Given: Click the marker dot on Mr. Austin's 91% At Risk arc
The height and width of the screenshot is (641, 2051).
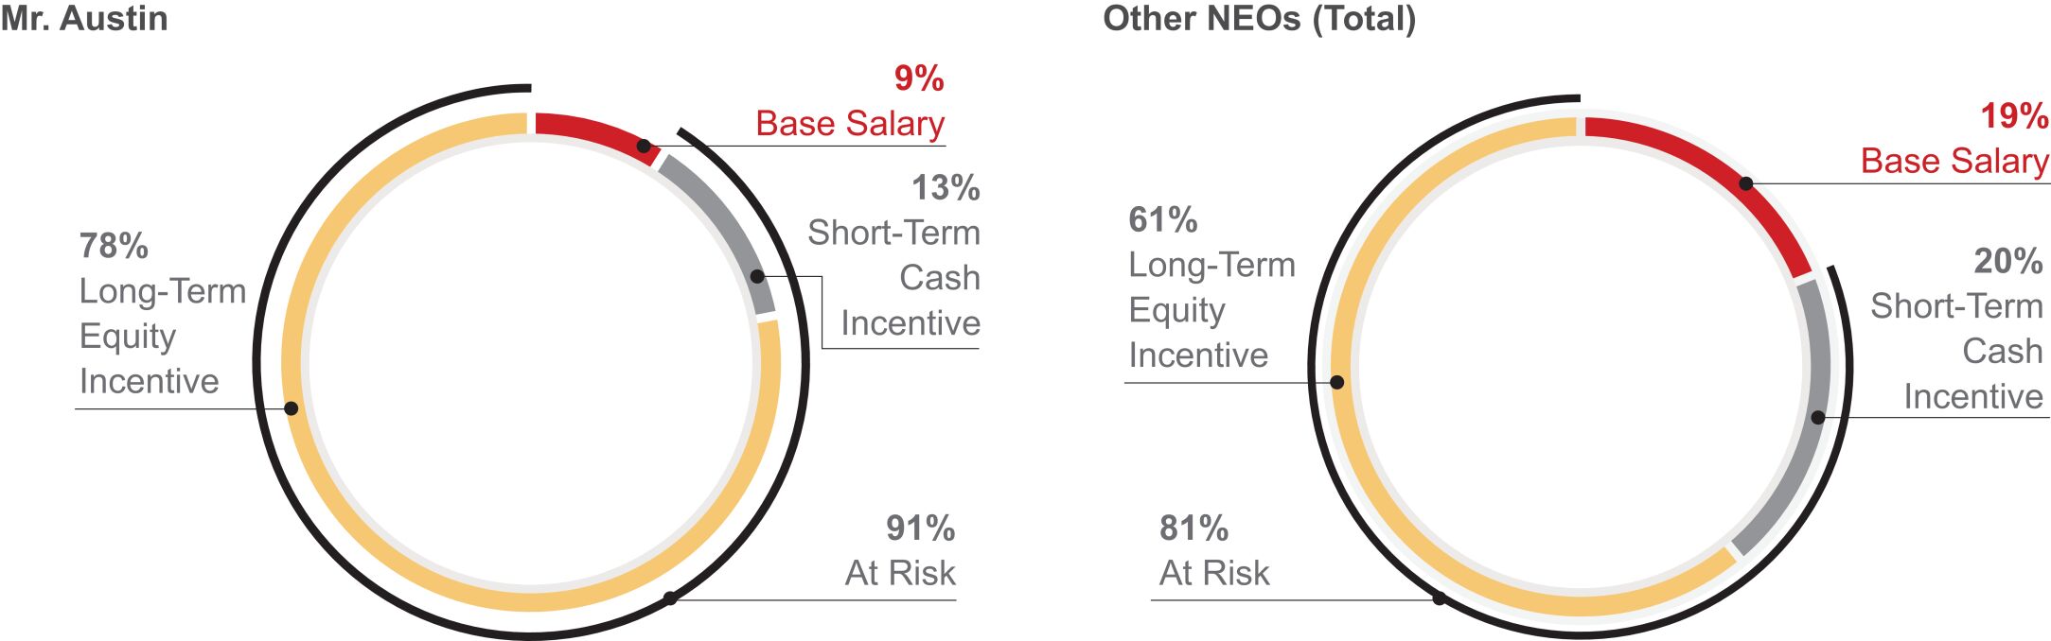Looking at the screenshot, I should point(669,598).
